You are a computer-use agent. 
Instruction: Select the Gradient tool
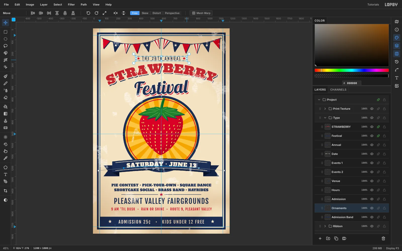tap(6, 114)
